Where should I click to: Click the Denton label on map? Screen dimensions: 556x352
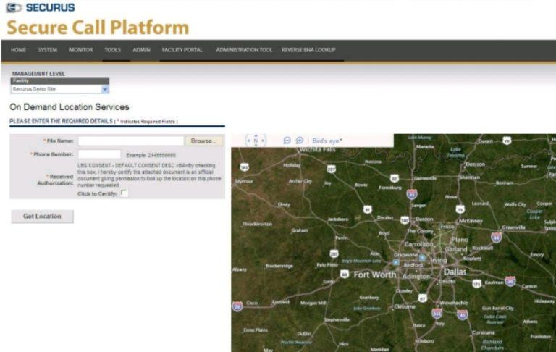(x=424, y=219)
